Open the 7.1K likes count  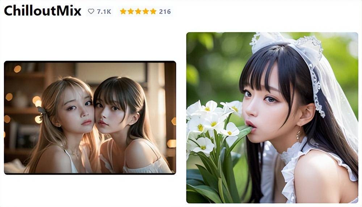pos(104,12)
